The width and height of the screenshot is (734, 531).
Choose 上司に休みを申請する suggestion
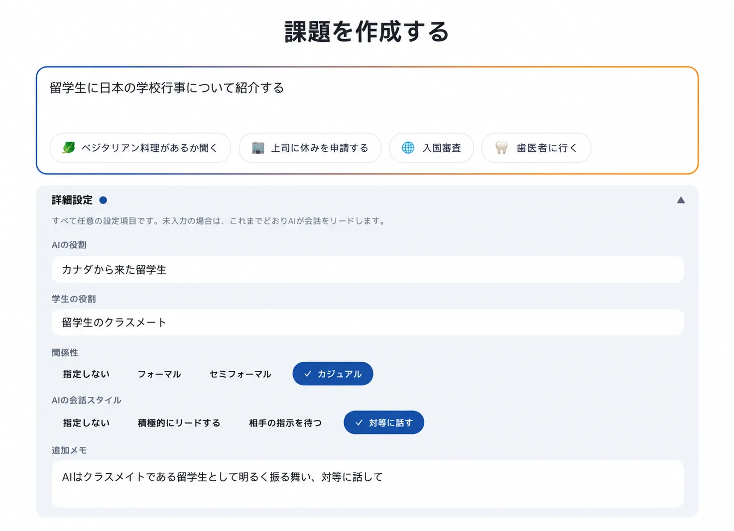(310, 148)
